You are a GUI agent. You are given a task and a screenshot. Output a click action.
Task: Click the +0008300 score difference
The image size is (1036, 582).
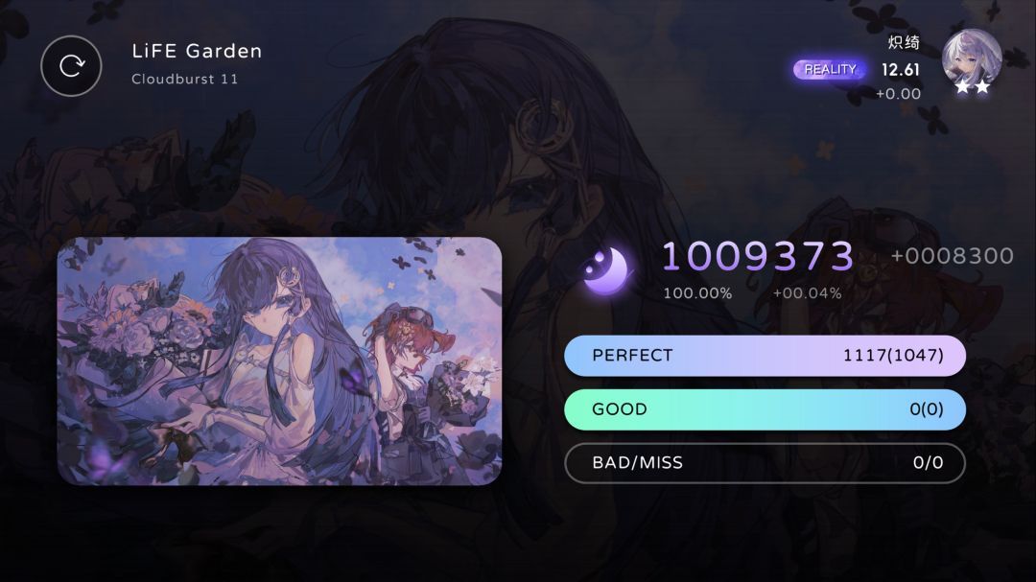(x=953, y=256)
